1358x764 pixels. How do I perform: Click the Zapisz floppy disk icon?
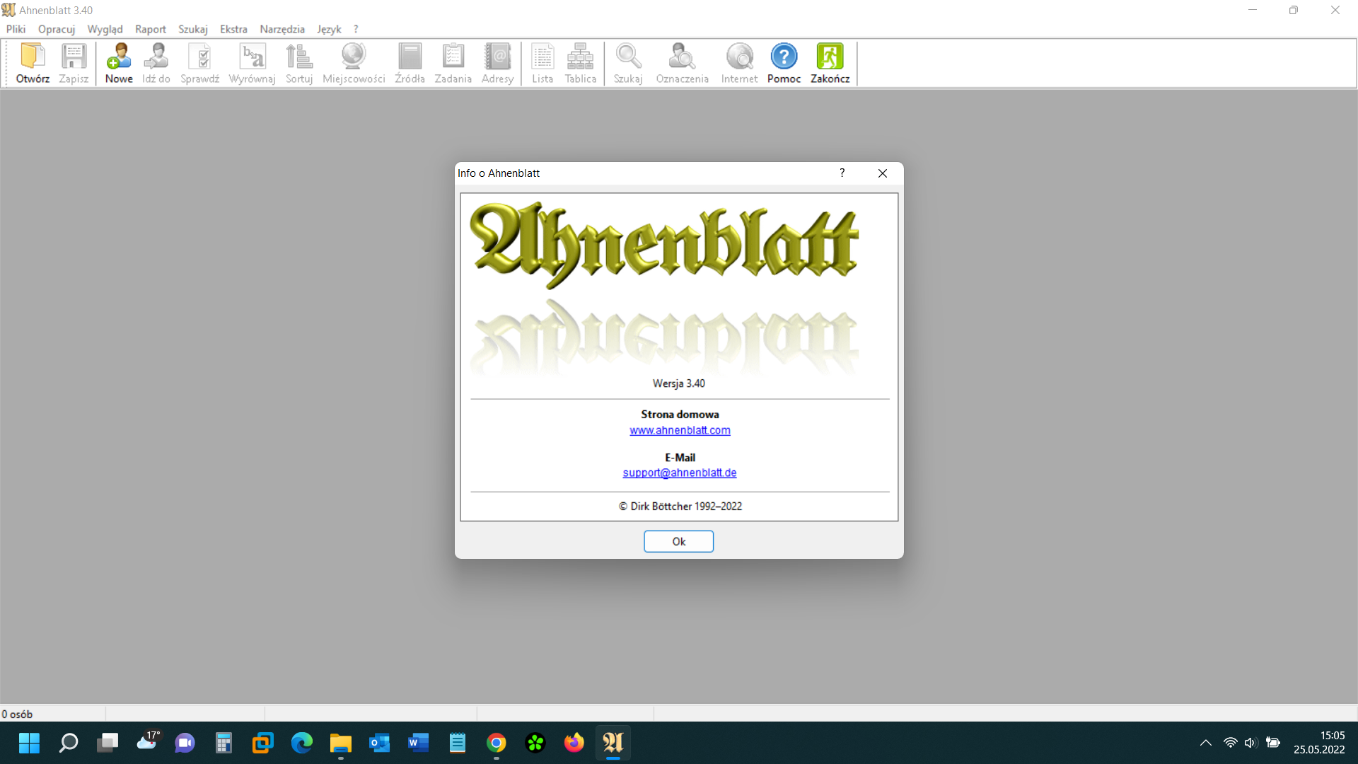tap(74, 57)
